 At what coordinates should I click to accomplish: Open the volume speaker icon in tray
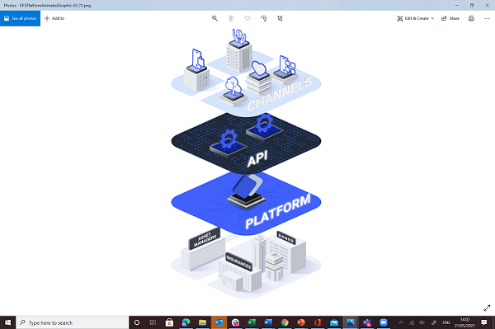(422, 322)
